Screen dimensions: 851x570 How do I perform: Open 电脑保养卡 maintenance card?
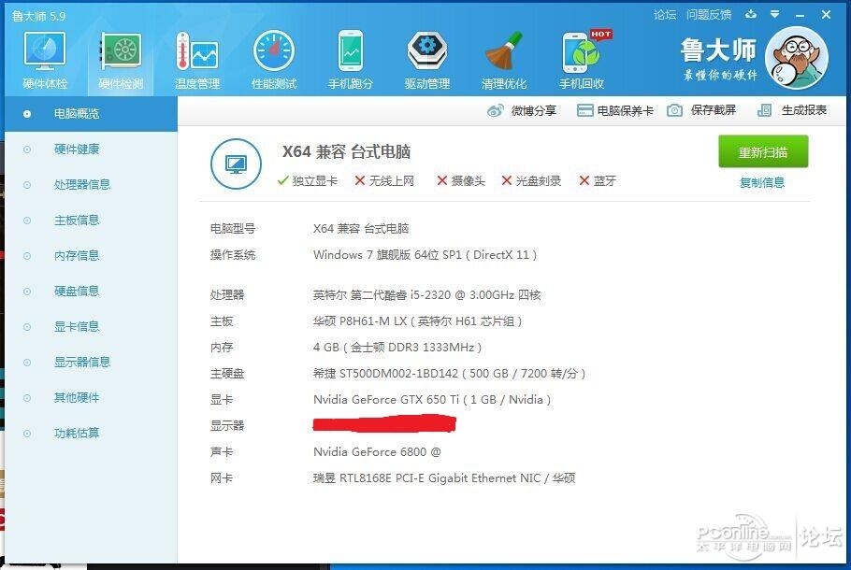tap(615, 110)
